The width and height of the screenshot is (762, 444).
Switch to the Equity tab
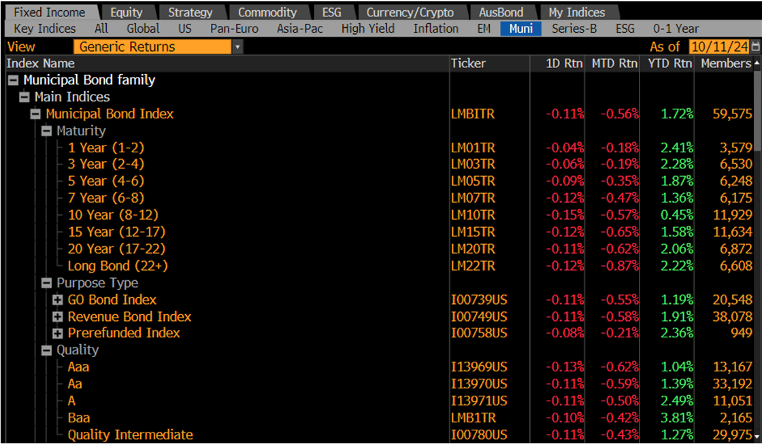pyautogui.click(x=127, y=12)
